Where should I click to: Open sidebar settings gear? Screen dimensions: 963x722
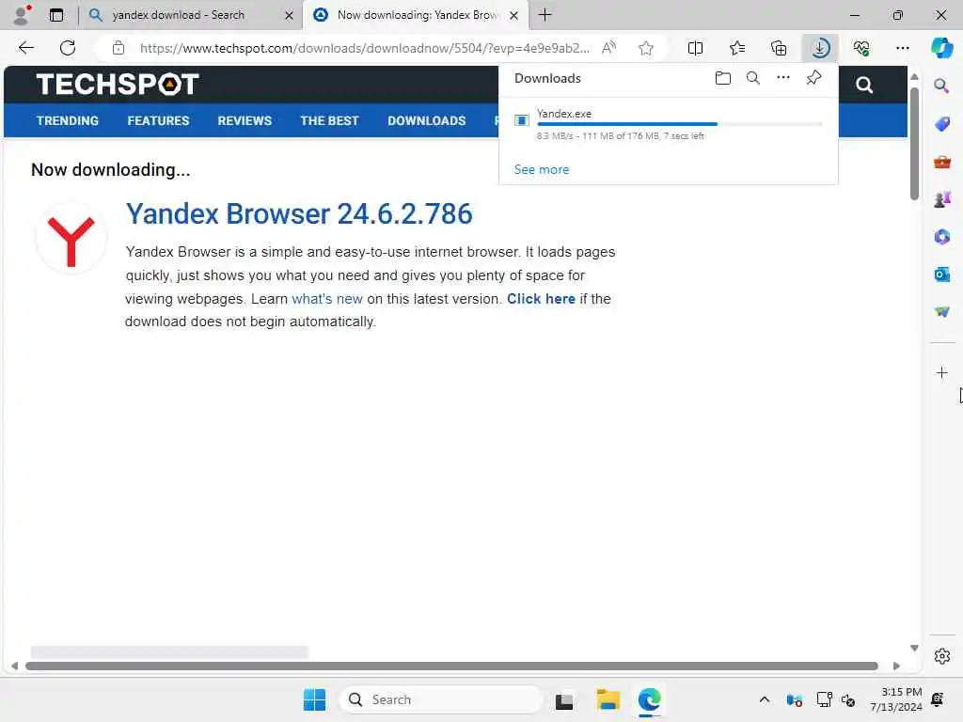point(941,656)
